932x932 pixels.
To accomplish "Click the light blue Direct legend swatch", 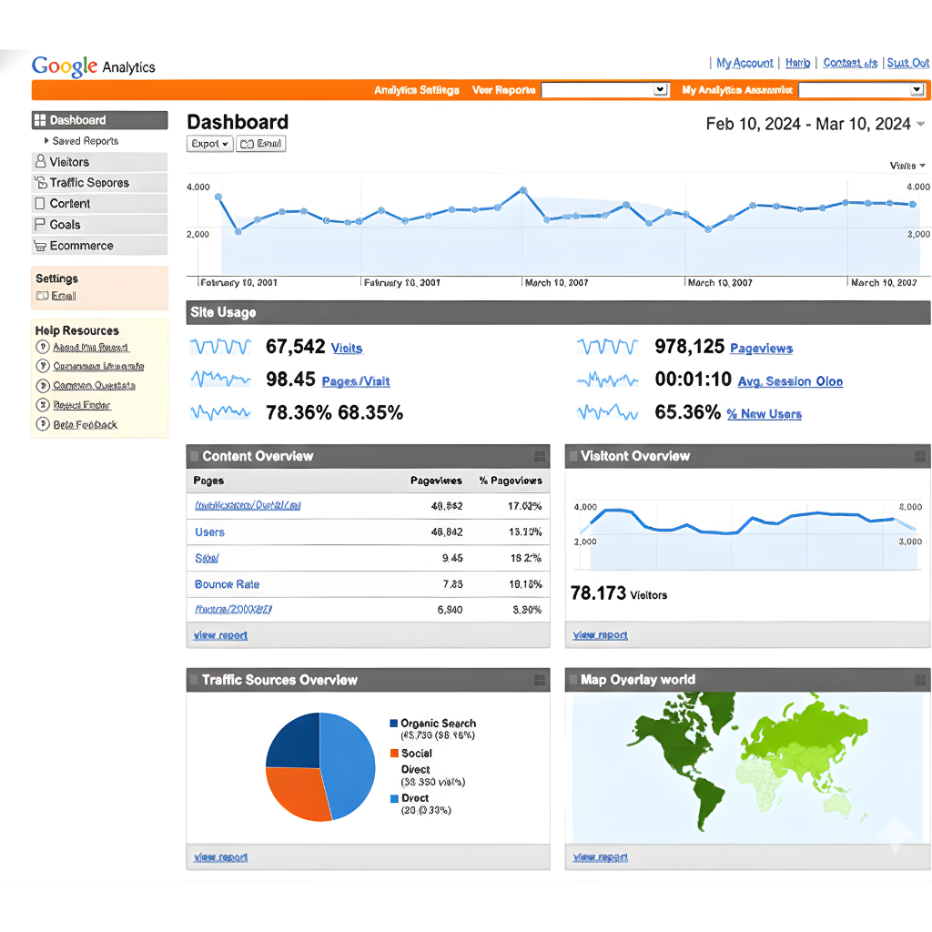I will 394,798.
